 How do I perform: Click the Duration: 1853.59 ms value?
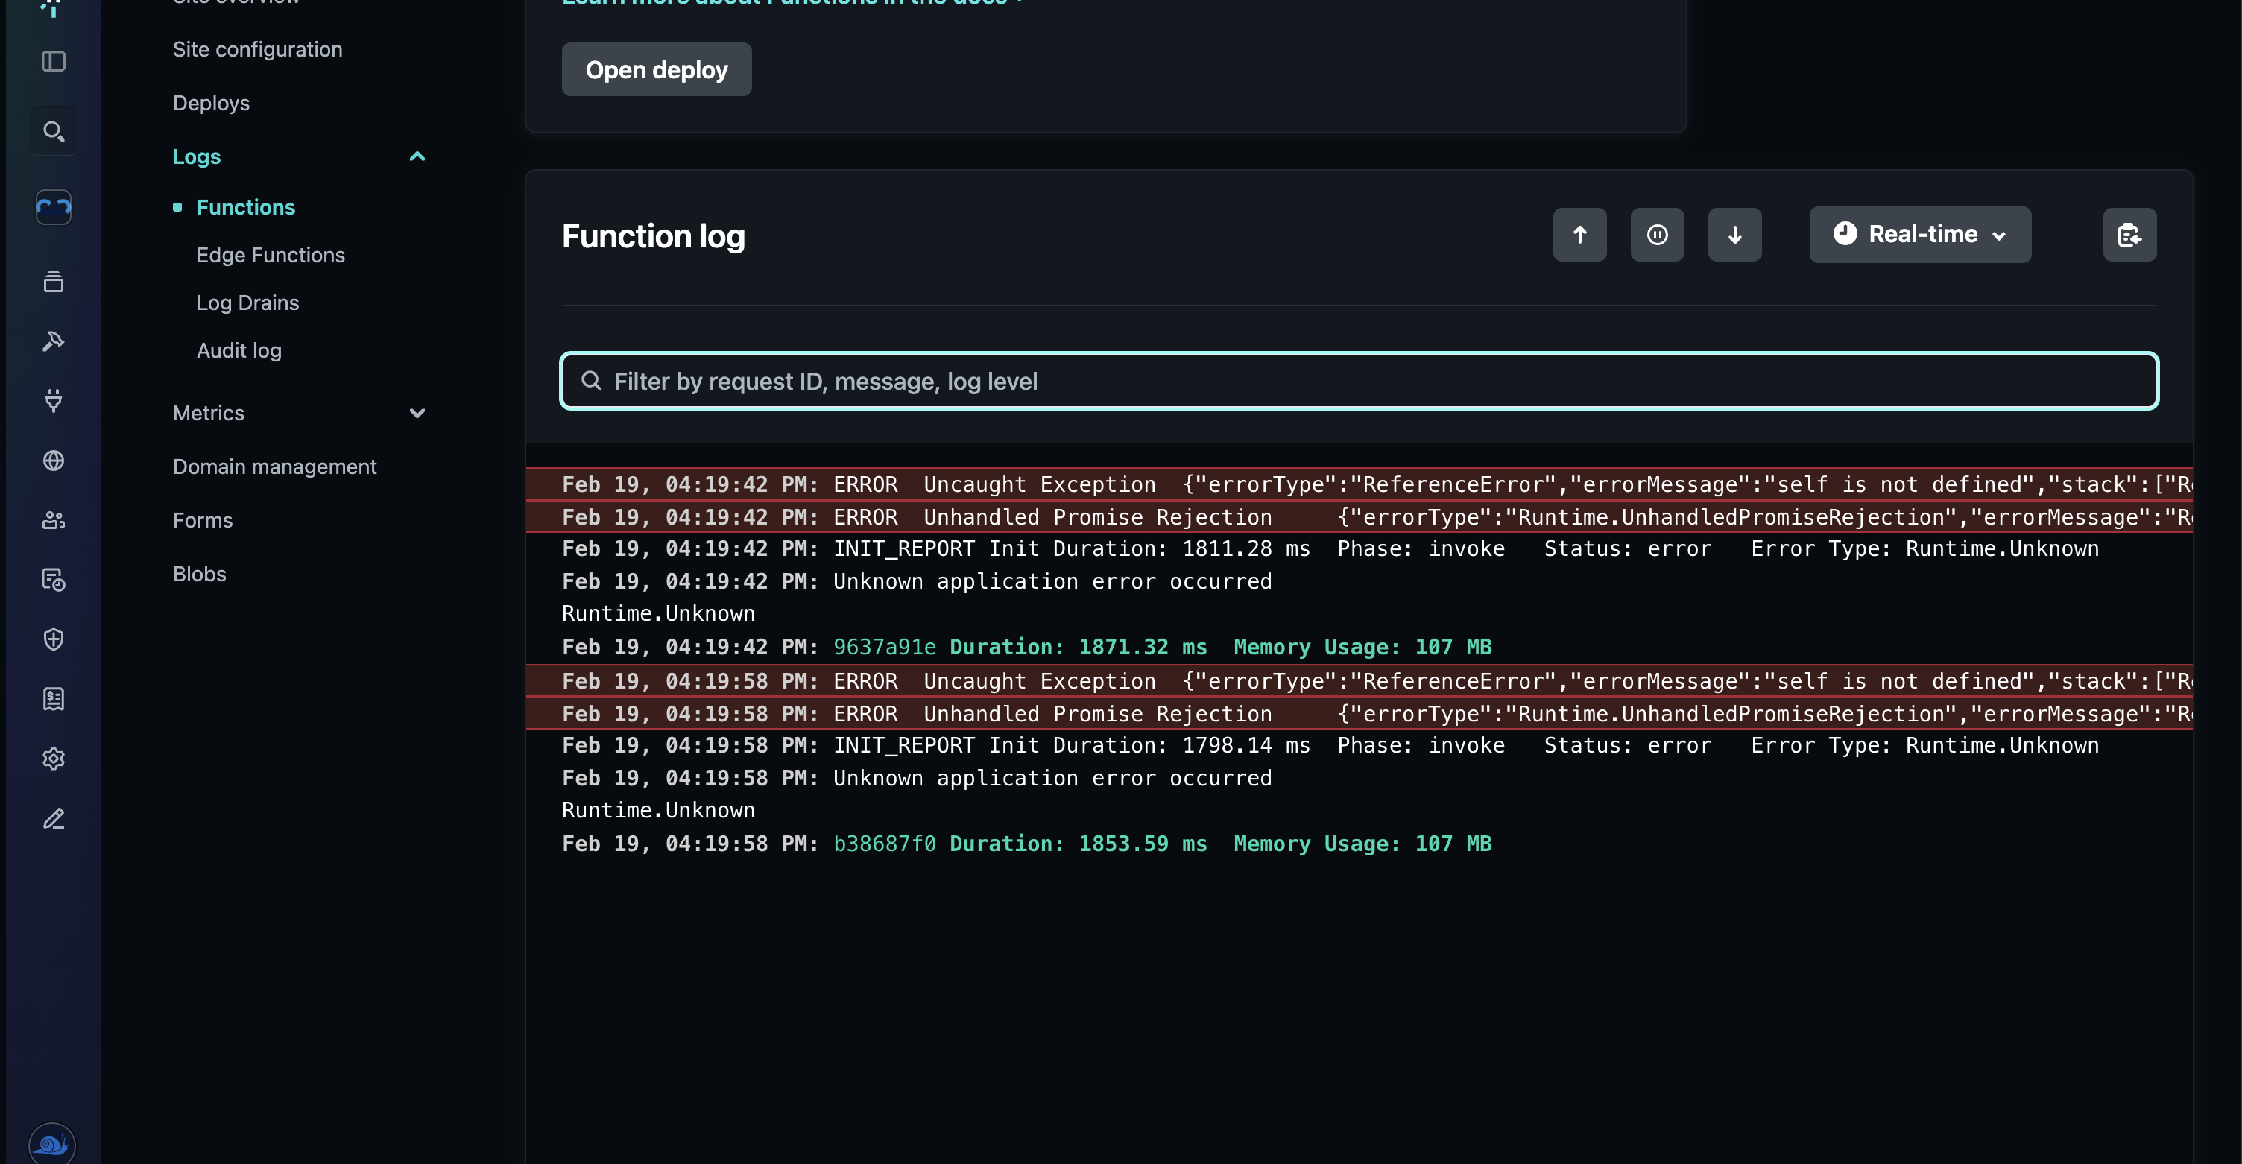coord(1078,844)
